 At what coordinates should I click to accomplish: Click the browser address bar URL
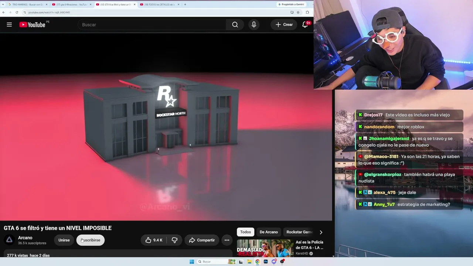click(x=49, y=12)
